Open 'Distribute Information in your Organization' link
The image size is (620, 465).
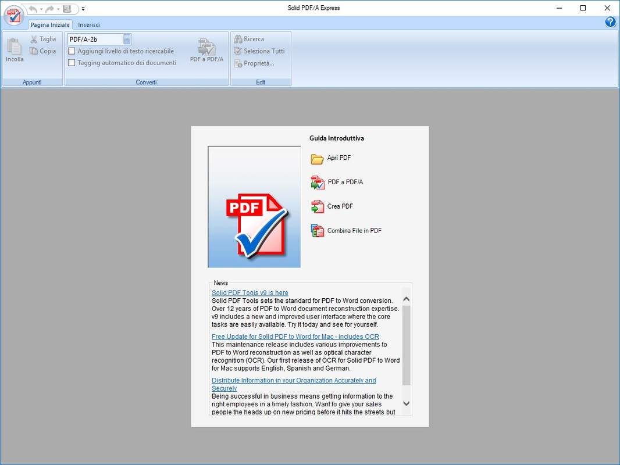pyautogui.click(x=294, y=384)
